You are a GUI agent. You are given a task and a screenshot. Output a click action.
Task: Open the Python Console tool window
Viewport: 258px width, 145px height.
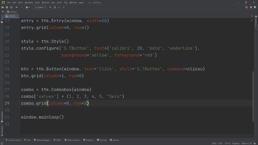pos(72,140)
